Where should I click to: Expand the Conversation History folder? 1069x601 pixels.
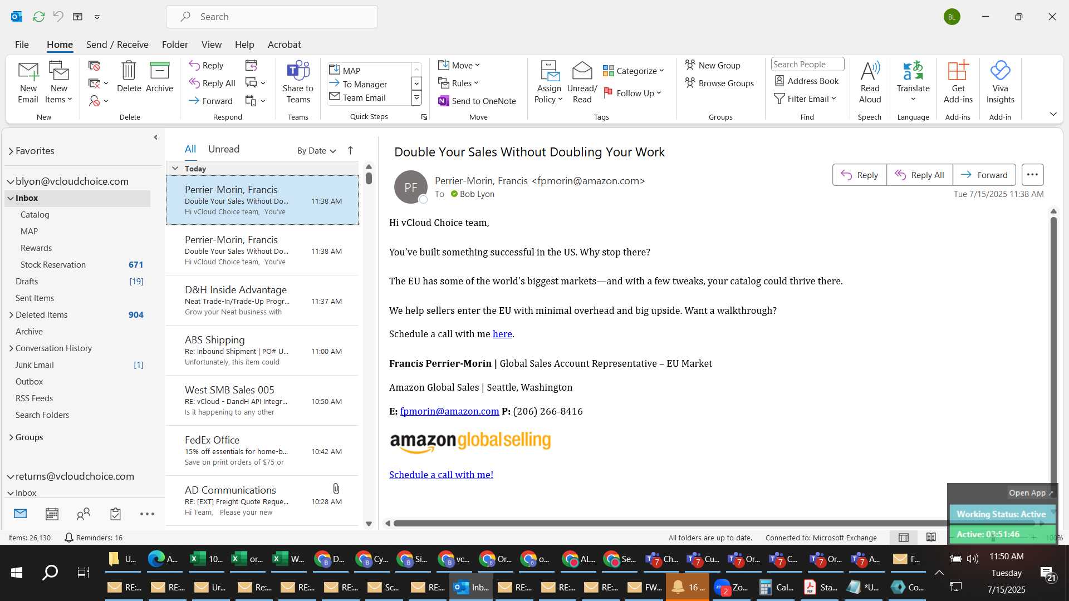11,348
